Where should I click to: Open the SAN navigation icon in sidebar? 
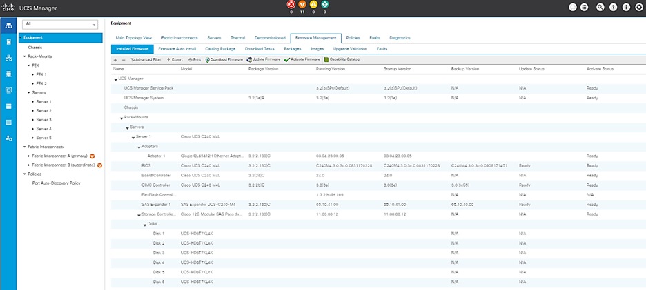coord(8,74)
